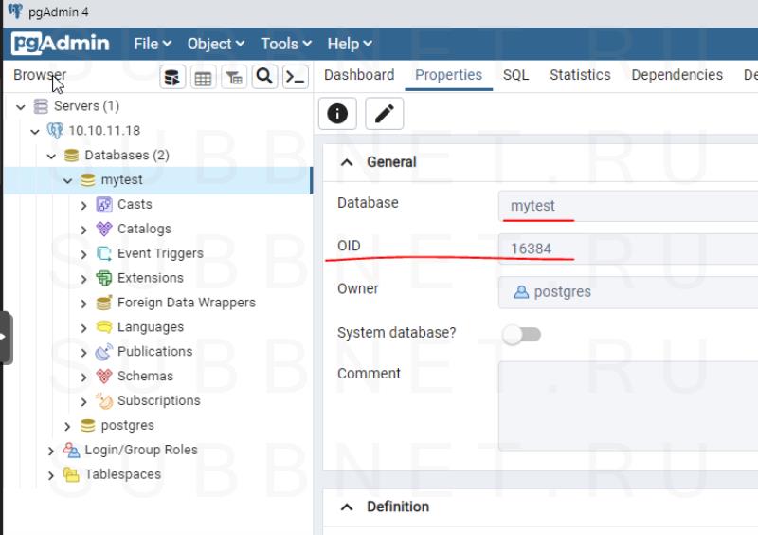Click the info icon button
Image resolution: width=758 pixels, height=535 pixels.
[x=337, y=114]
